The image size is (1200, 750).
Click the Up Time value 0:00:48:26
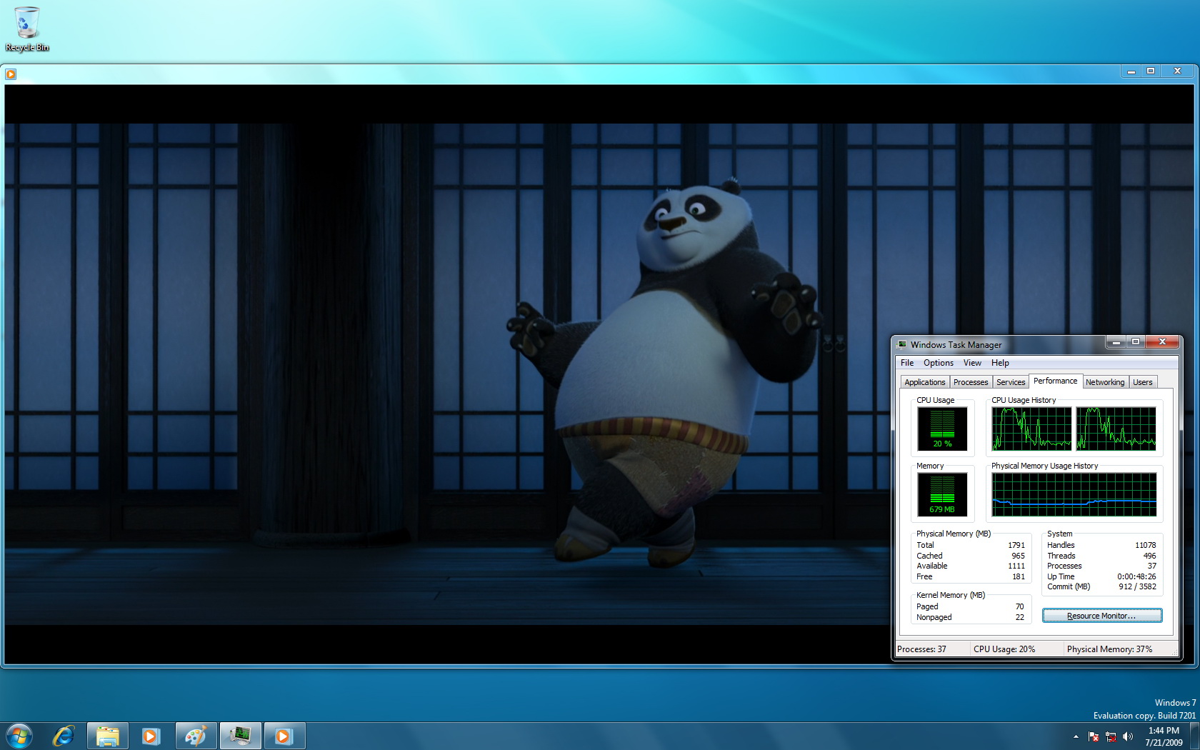tap(1136, 576)
